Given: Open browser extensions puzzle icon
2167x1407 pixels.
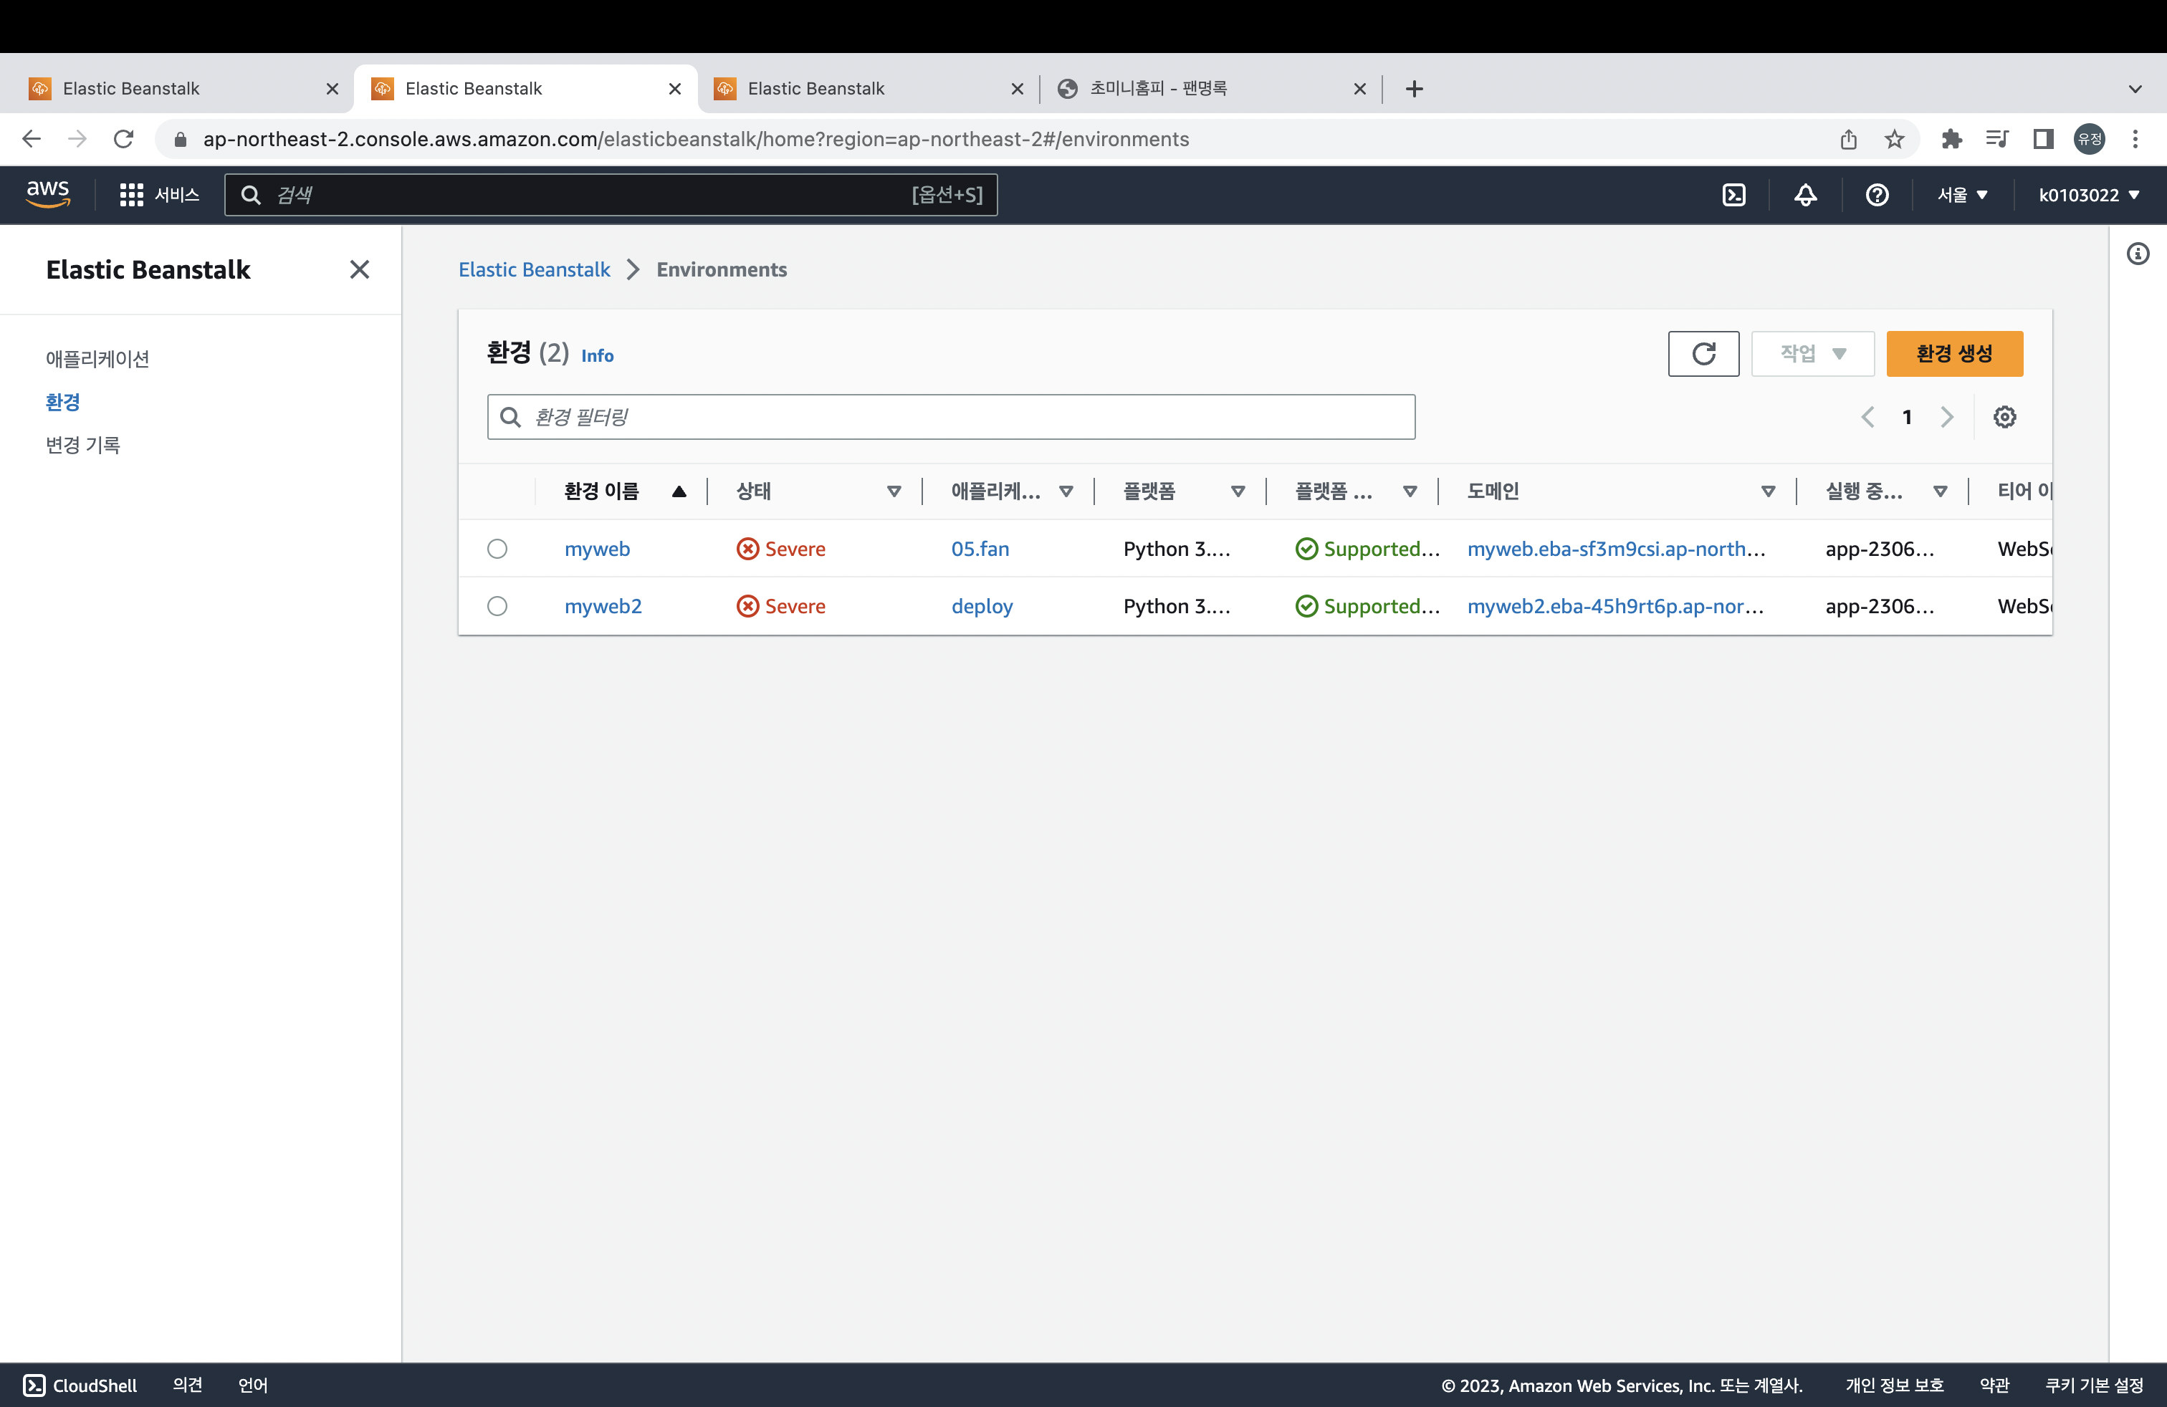Looking at the screenshot, I should tap(1951, 139).
